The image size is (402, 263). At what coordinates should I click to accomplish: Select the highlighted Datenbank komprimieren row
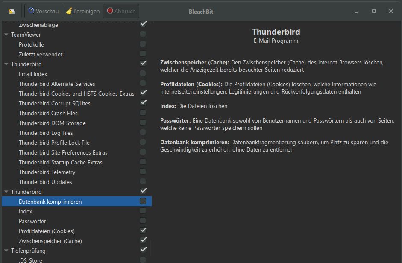click(76, 202)
